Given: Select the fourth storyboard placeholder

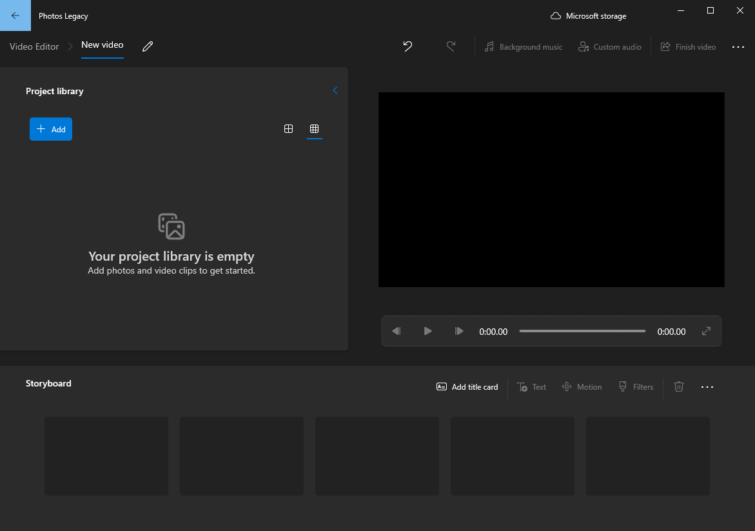Looking at the screenshot, I should click(513, 456).
